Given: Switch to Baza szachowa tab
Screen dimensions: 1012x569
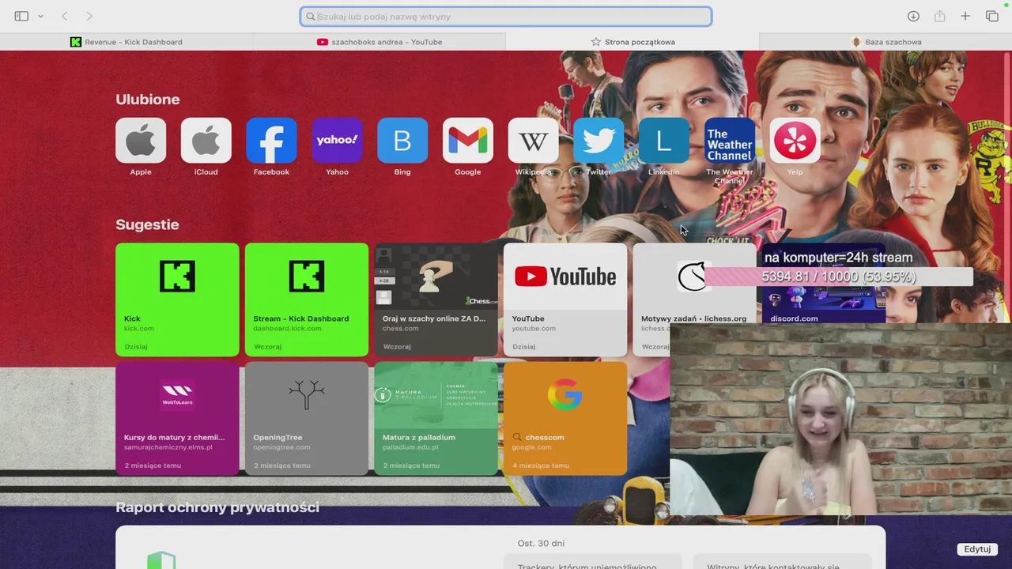Looking at the screenshot, I should coord(885,42).
